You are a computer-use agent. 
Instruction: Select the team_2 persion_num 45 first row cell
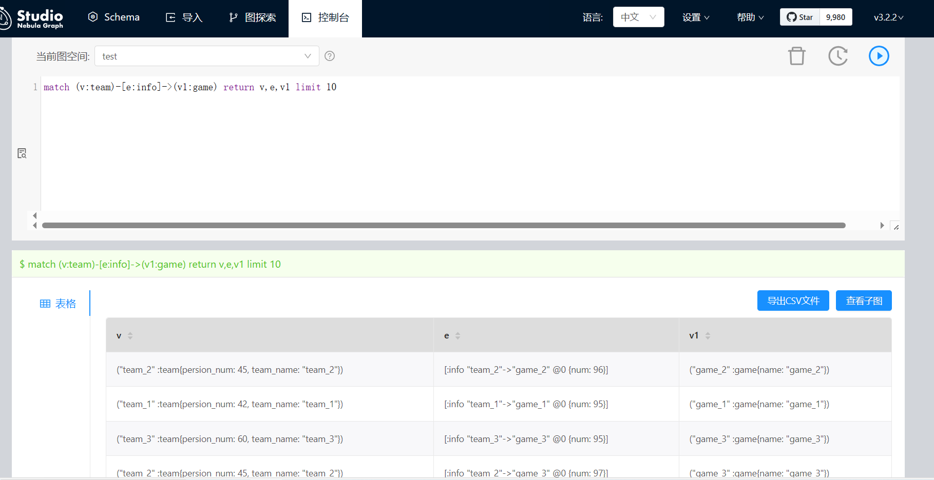[x=270, y=370]
